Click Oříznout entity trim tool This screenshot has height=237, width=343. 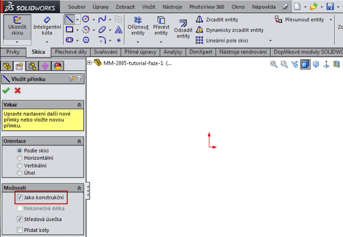138,26
